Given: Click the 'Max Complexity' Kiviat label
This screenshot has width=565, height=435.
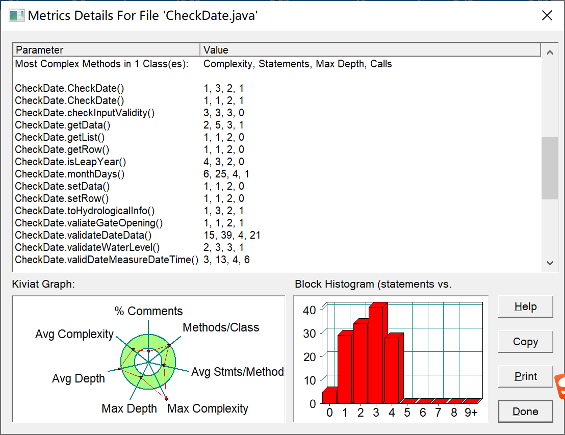Looking at the screenshot, I should tap(208, 408).
